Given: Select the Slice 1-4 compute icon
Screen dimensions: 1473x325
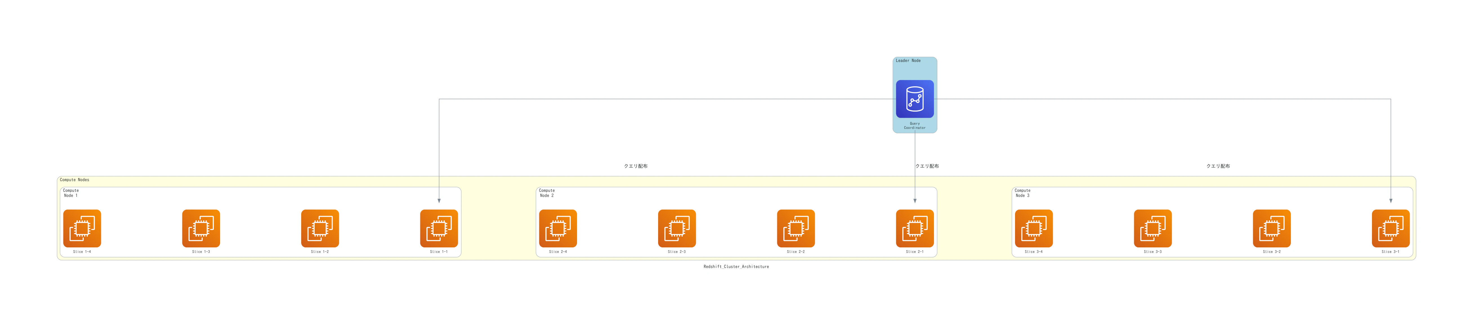Looking at the screenshot, I should point(82,229).
